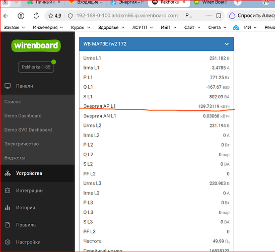Open the Integrations (Интеграции) icon in sidebar
275x252 pixels.
tap(8, 191)
